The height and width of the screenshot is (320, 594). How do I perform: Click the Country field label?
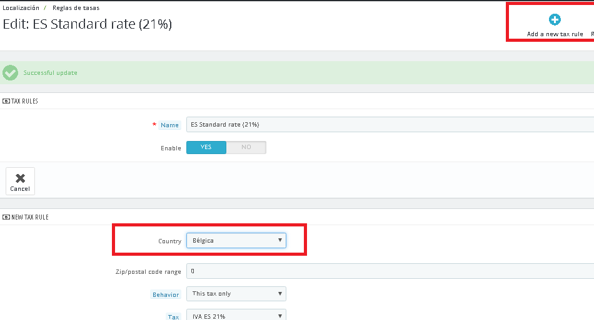click(169, 241)
